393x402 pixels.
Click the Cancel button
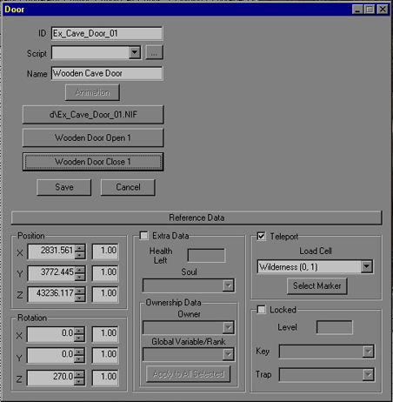coord(128,187)
